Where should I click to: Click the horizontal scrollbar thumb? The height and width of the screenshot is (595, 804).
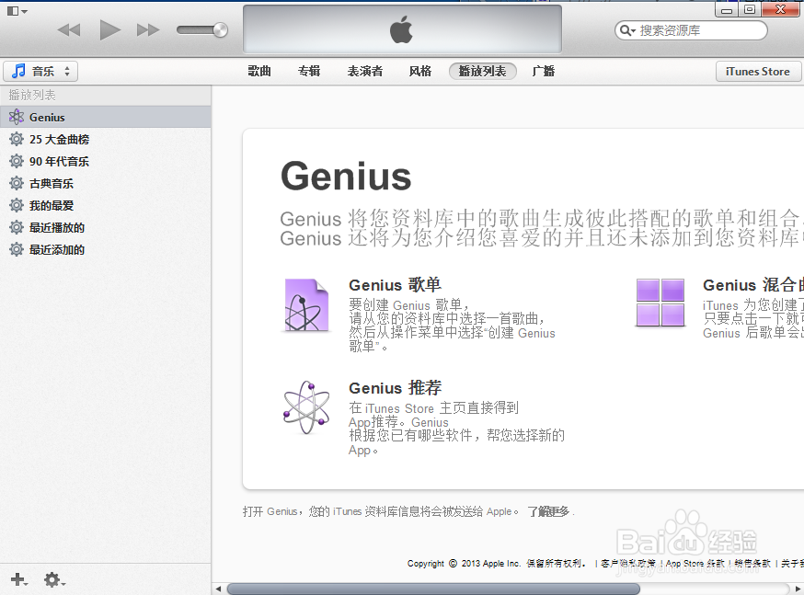[x=433, y=589]
